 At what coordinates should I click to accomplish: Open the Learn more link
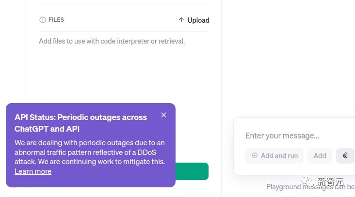(33, 171)
